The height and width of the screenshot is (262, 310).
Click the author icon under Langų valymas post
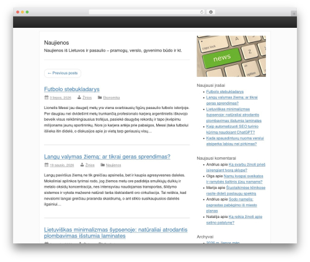click(x=82, y=165)
